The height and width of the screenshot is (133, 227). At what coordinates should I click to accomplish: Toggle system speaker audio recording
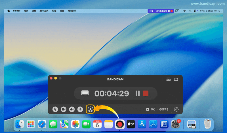coord(72,109)
